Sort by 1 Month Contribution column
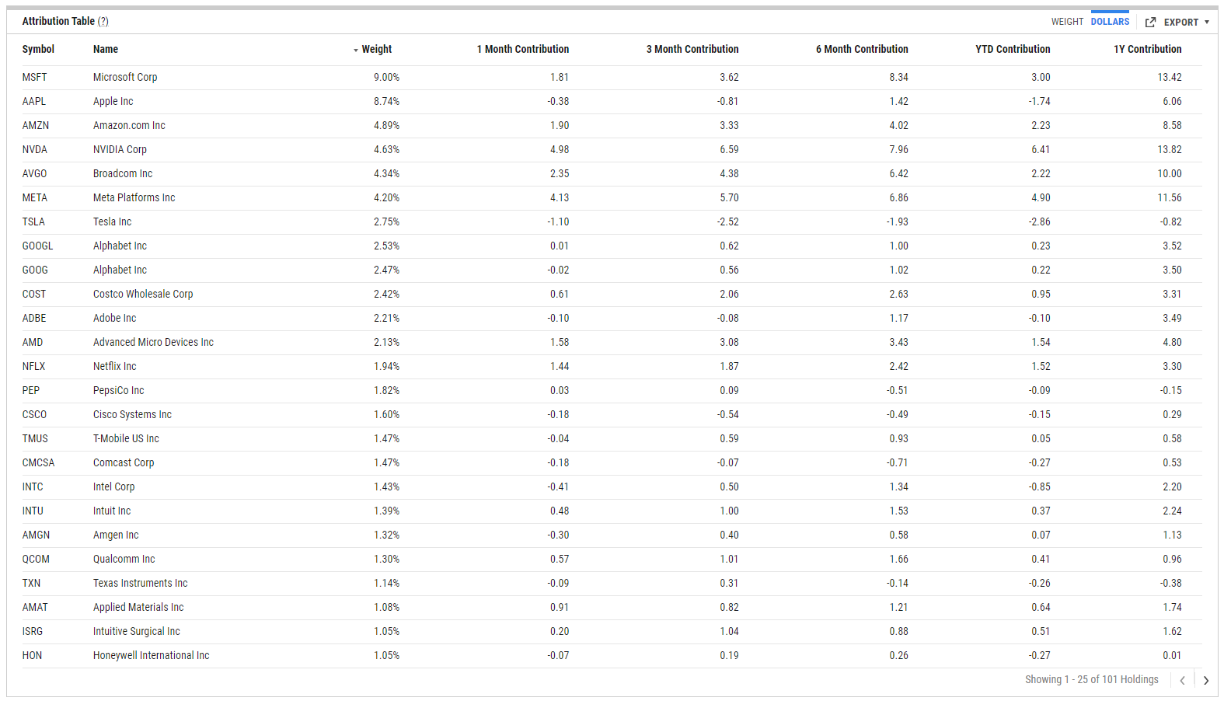This screenshot has width=1224, height=701. 522,49
